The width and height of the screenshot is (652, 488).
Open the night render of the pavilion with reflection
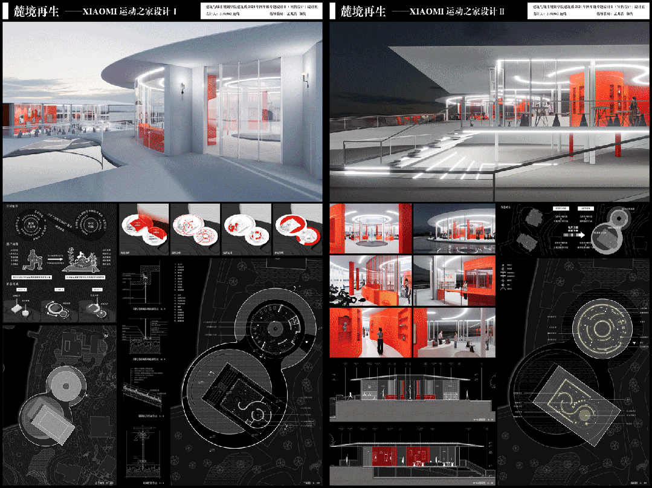pos(454,229)
